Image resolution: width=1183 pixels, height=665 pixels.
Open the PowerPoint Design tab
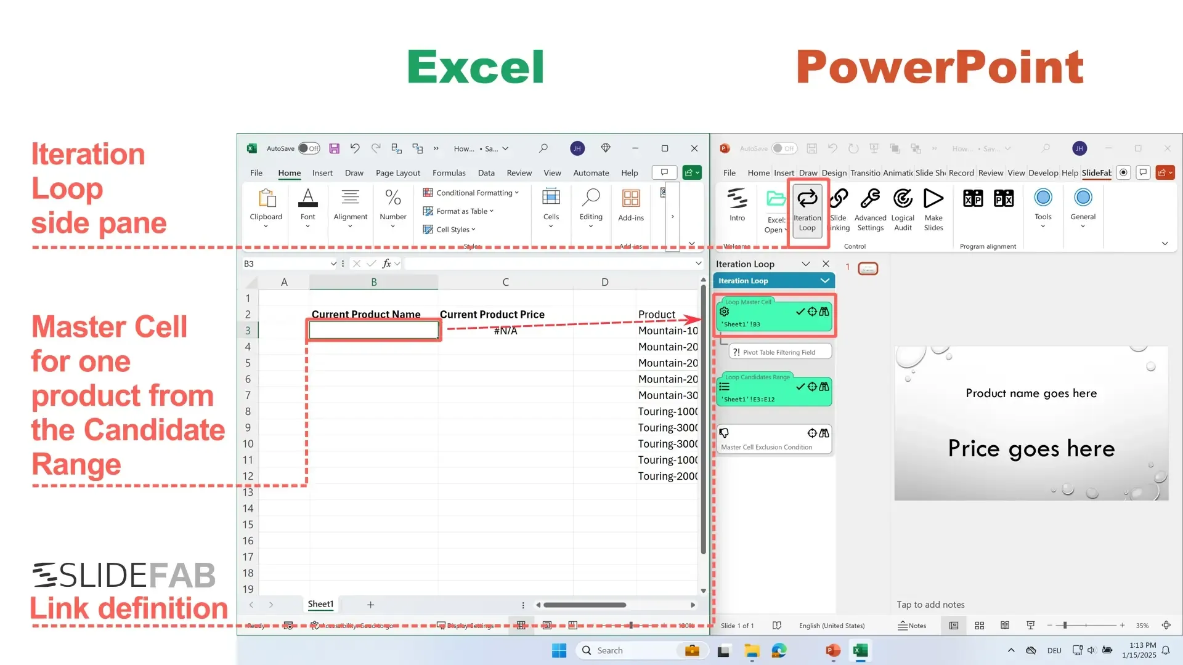pos(834,173)
